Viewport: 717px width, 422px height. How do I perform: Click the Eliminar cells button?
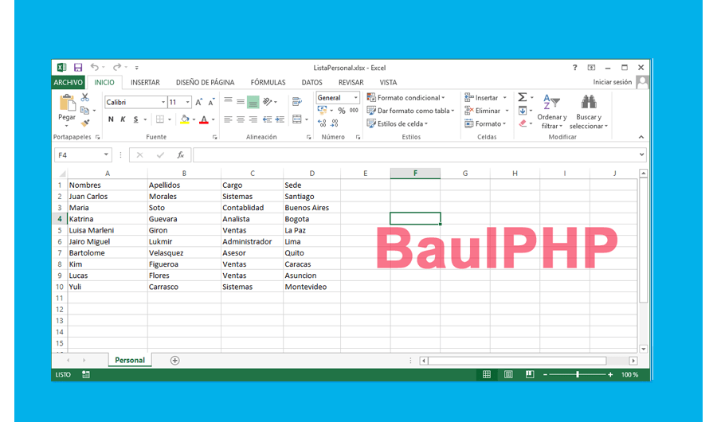click(487, 111)
